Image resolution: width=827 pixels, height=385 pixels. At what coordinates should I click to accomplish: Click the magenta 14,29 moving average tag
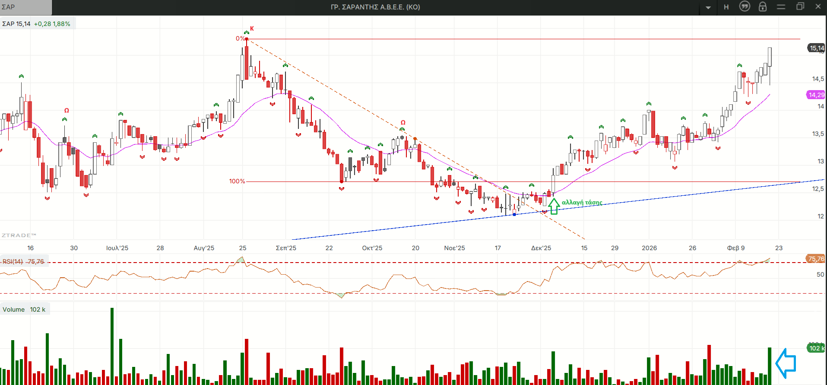coord(816,95)
